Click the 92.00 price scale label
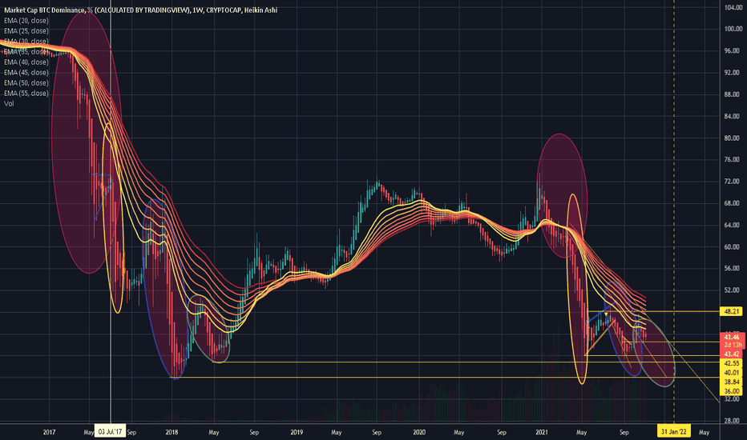 click(733, 73)
